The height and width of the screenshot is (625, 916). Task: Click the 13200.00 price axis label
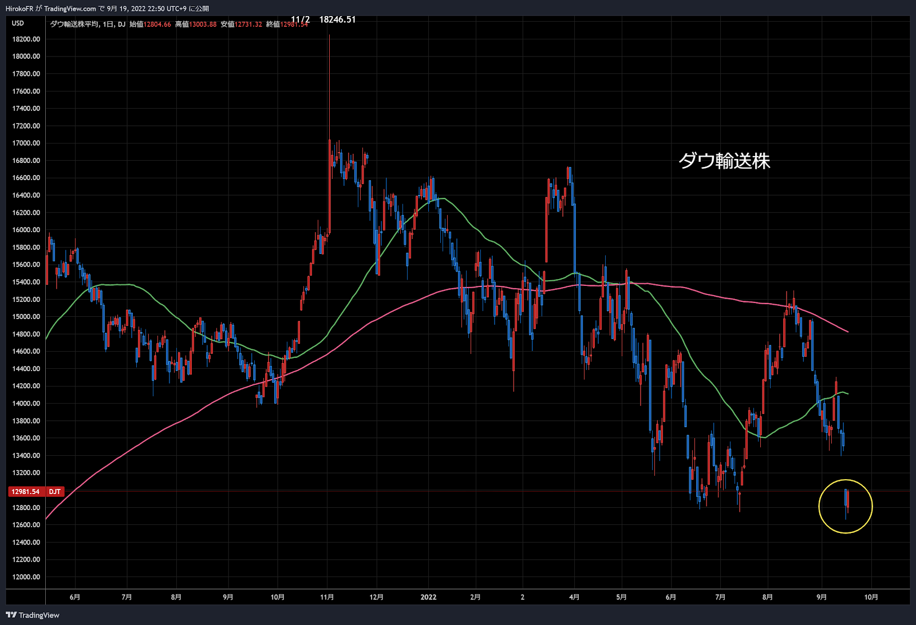[x=26, y=473]
